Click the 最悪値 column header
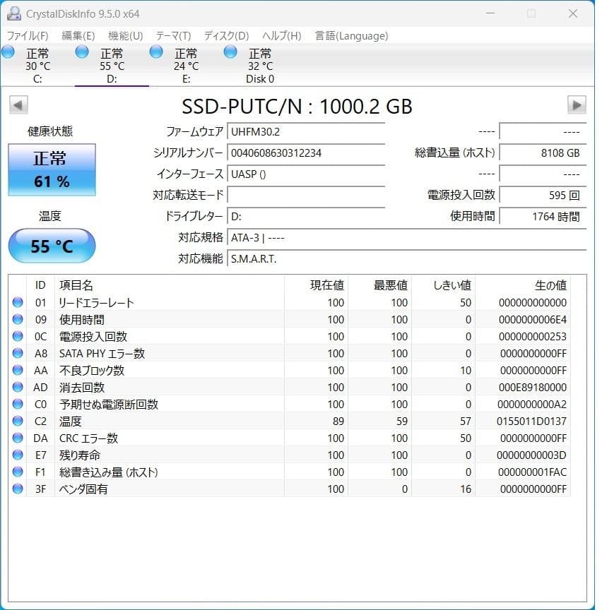This screenshot has width=602, height=610. click(x=379, y=285)
